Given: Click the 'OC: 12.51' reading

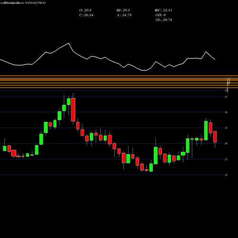Looking at the screenshot, I should [164, 10].
